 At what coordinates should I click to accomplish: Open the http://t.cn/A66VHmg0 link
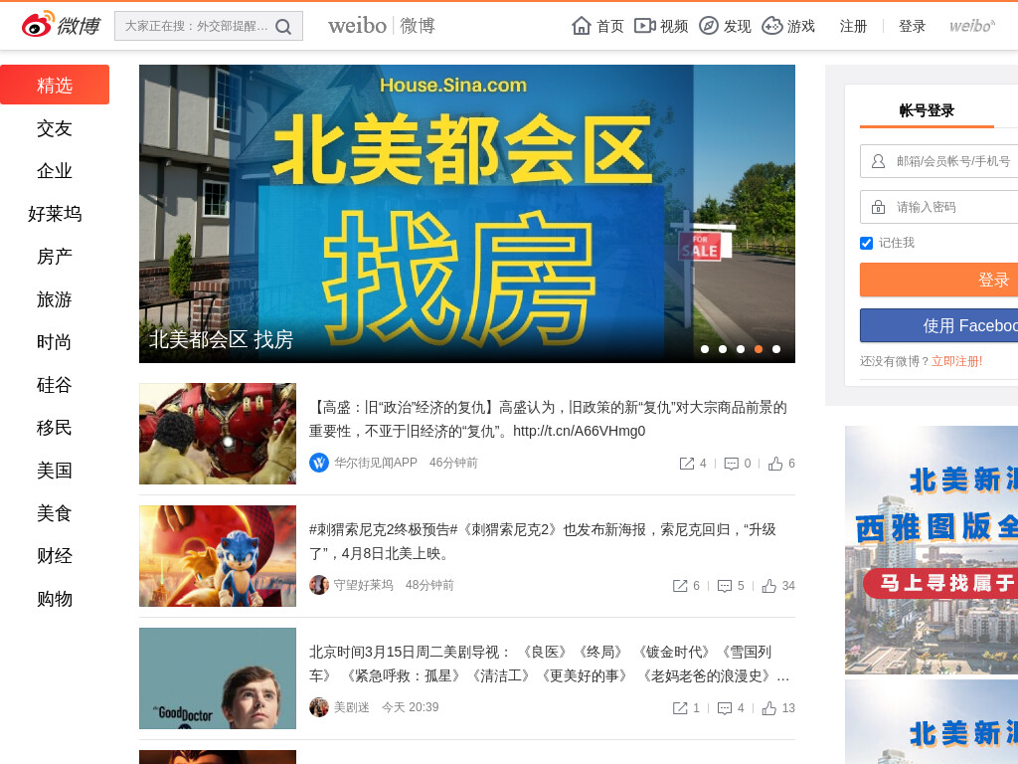pos(580,432)
